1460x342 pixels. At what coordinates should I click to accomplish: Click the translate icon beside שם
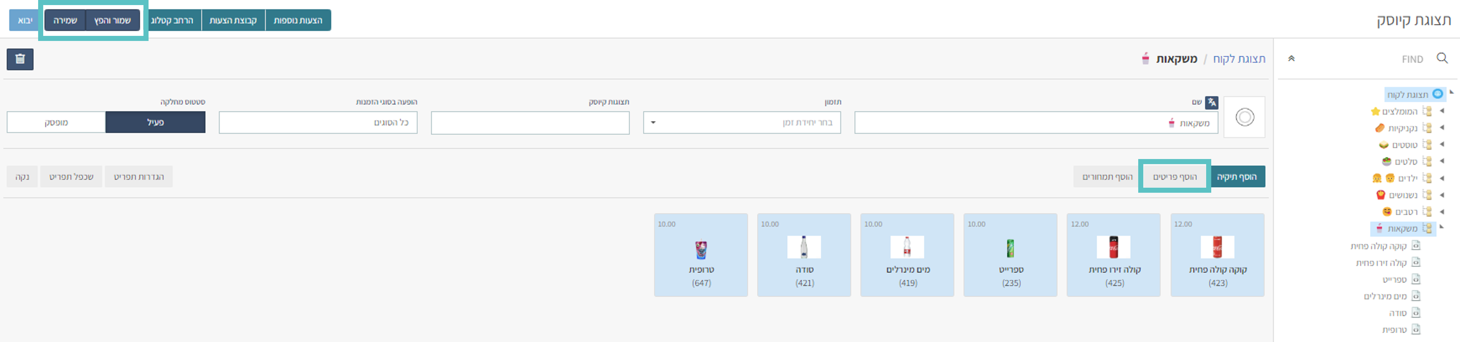(x=1211, y=102)
